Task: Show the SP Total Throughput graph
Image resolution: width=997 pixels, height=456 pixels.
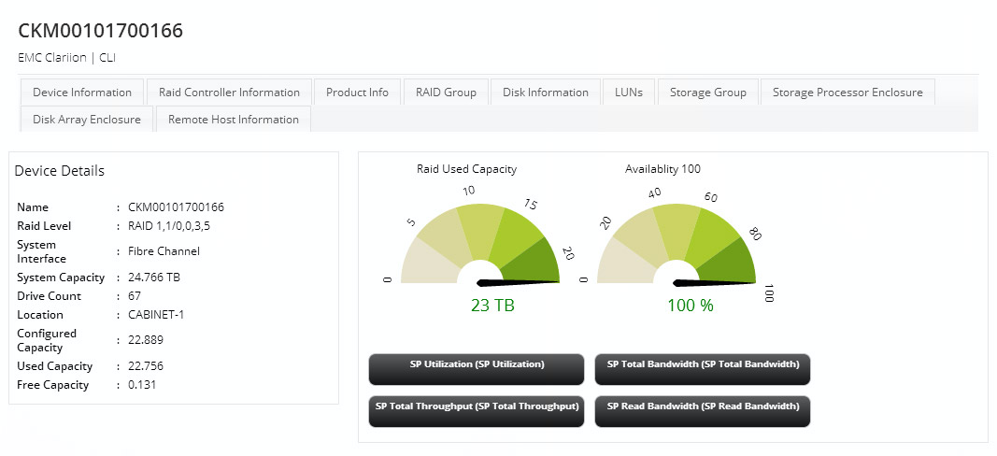Action: click(477, 411)
